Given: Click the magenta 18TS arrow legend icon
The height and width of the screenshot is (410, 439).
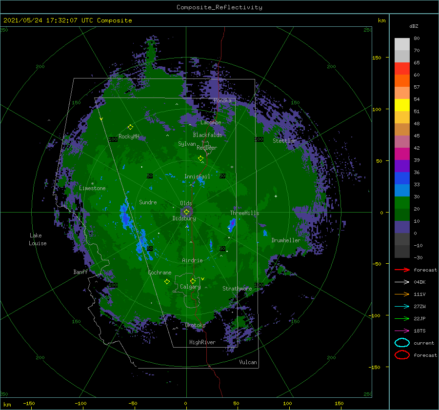Looking at the screenshot, I should (x=402, y=331).
